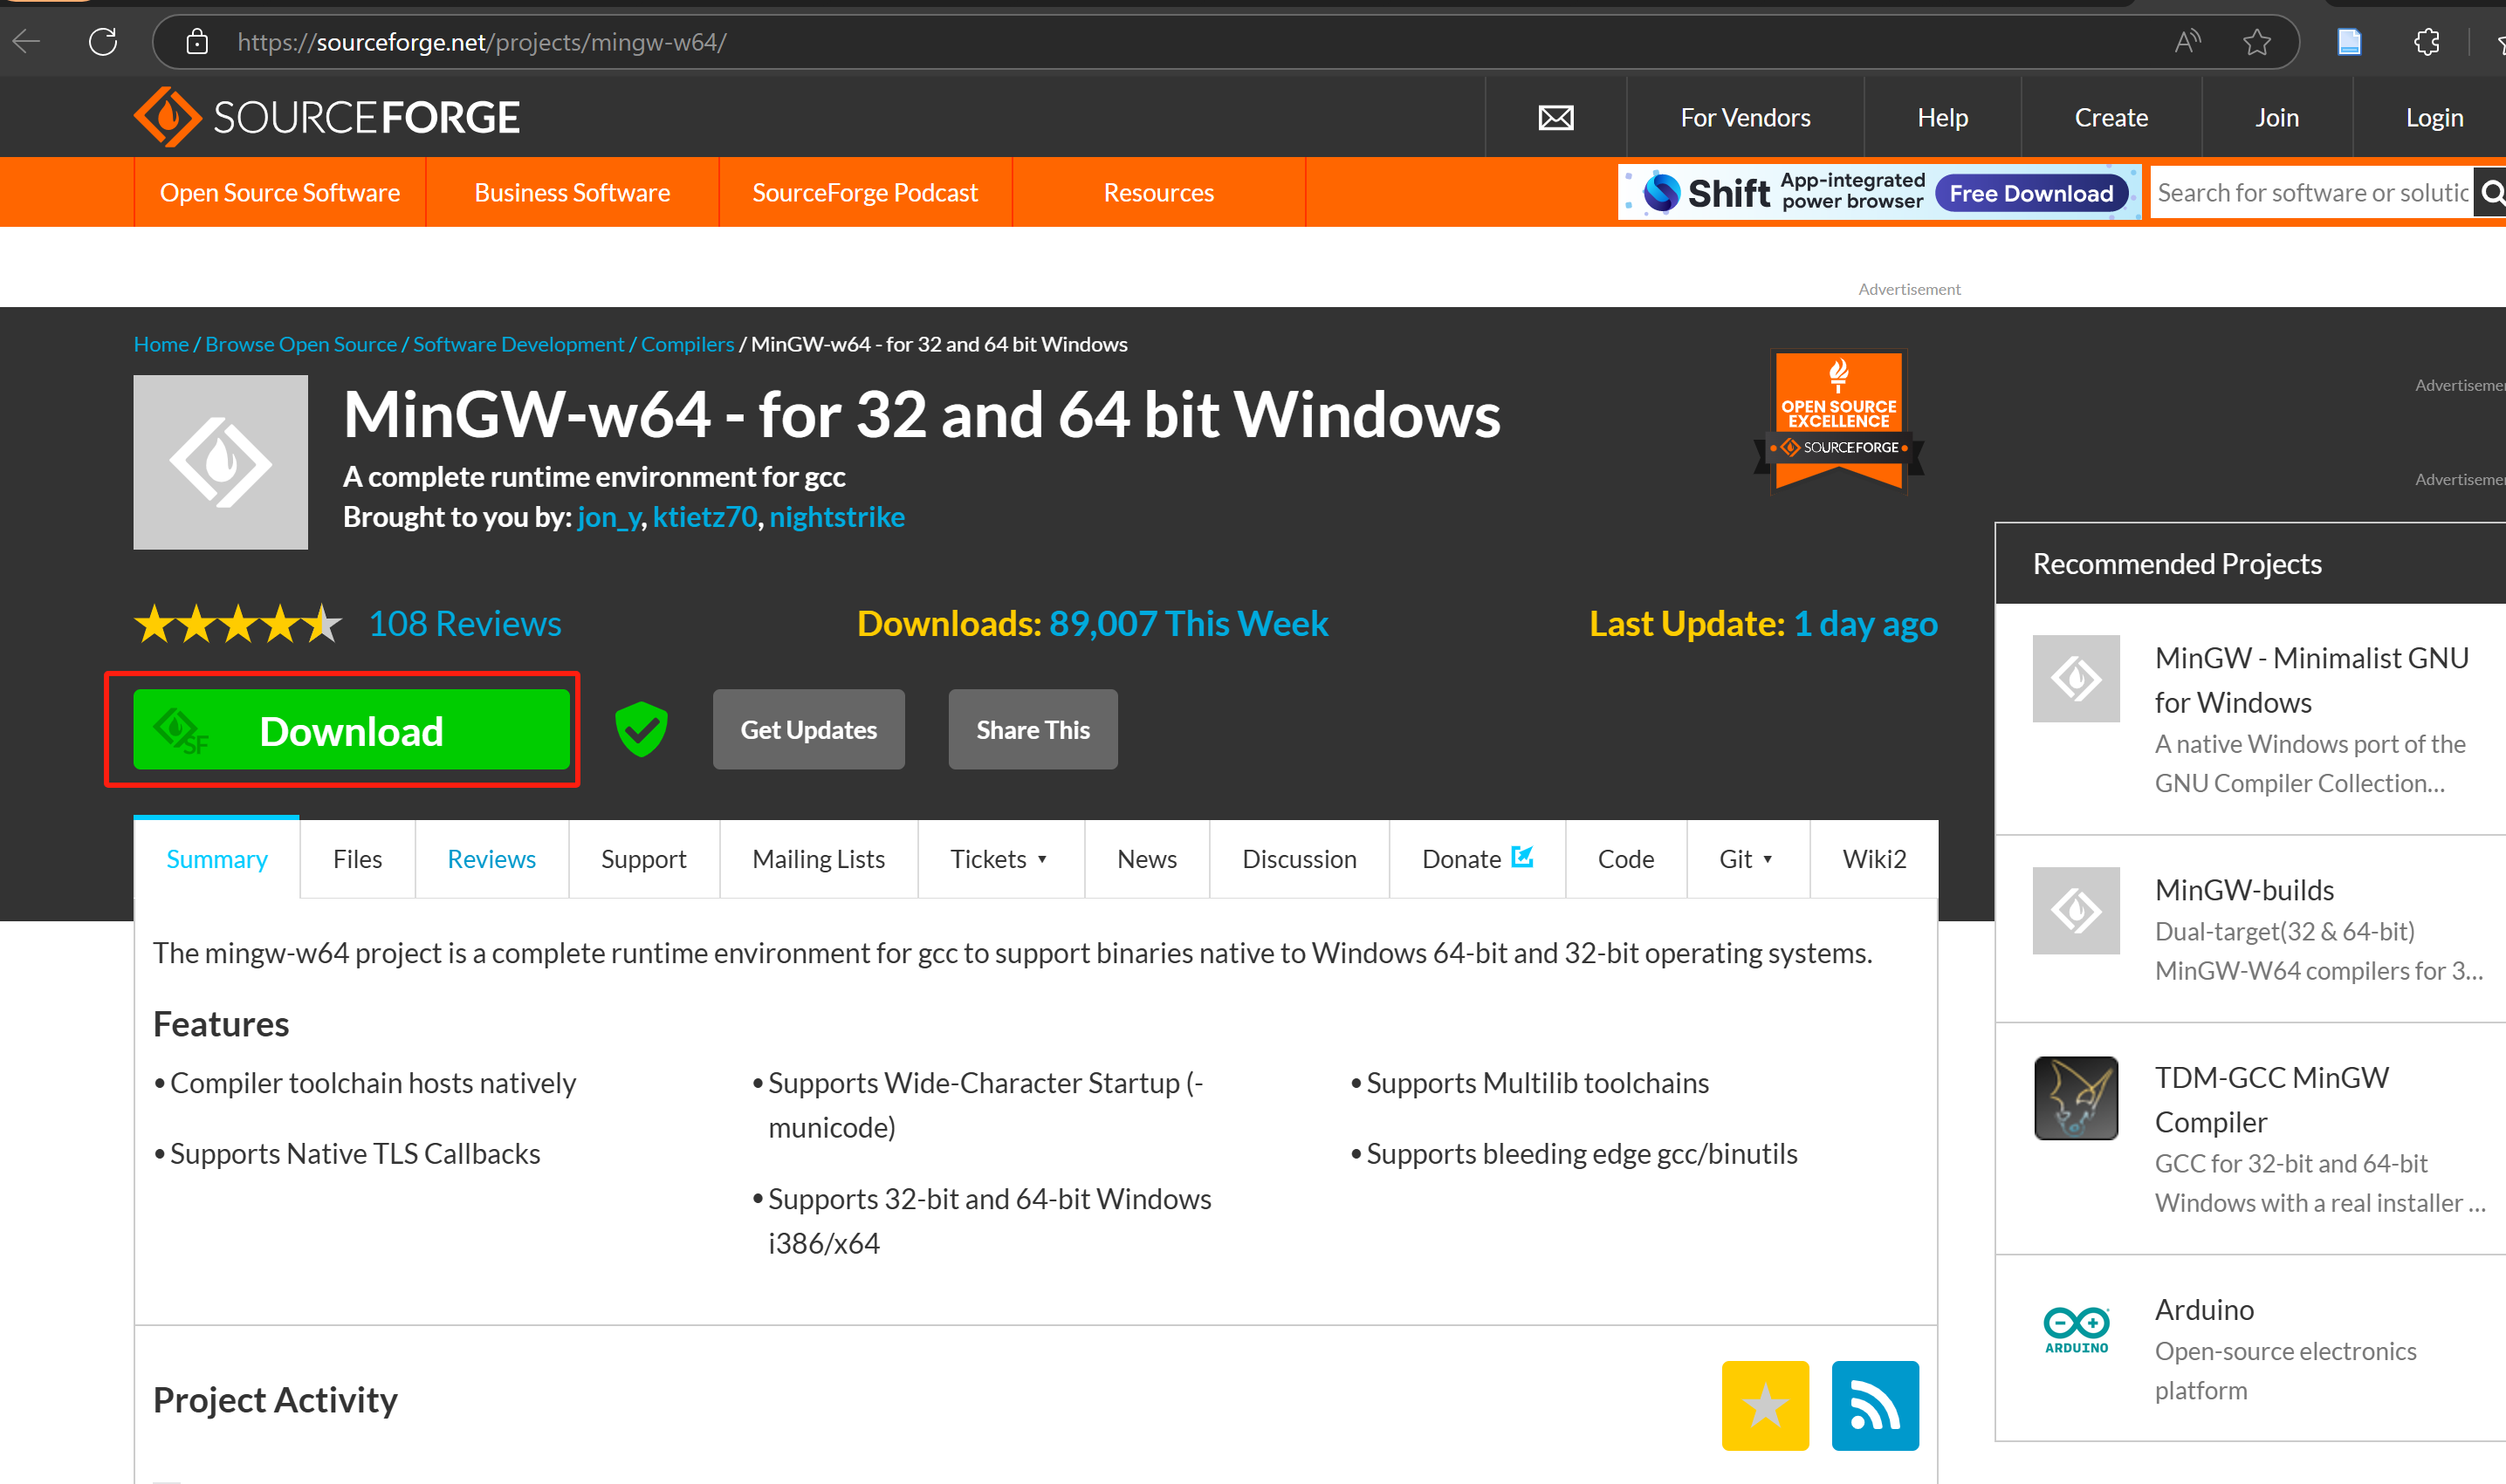This screenshot has height=1484, width=2506.
Task: Open the Code tab
Action: pos(1625,859)
